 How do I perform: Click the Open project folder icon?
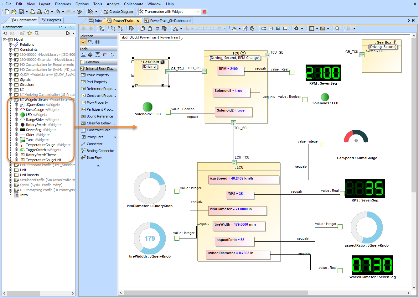(14, 12)
